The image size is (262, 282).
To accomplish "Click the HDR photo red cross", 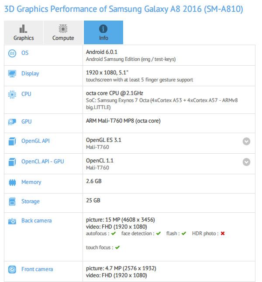I will coord(223,233).
